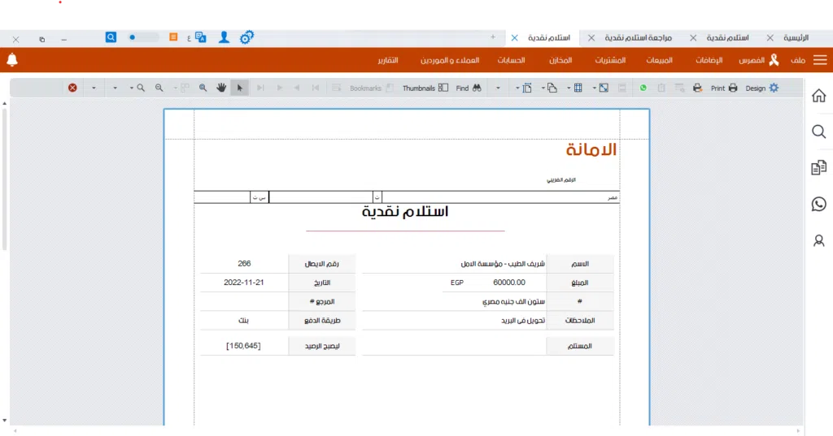Screen dimensions: 833x436
Task: Close the مراجعة استلام نقدية tab
Action: pyautogui.click(x=591, y=37)
